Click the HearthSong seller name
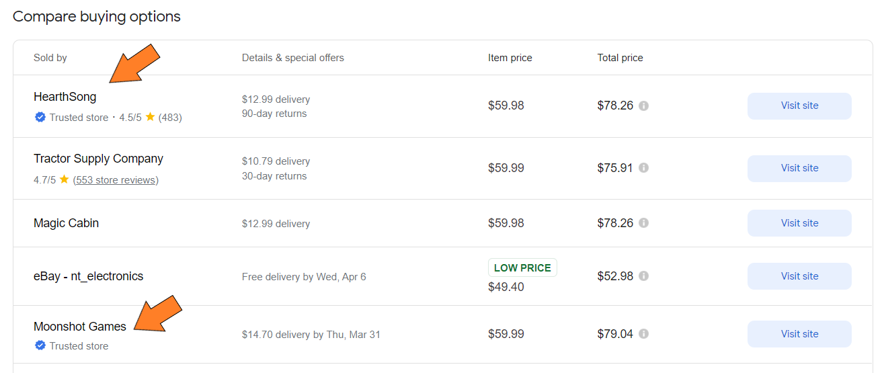The image size is (884, 373). (x=65, y=97)
